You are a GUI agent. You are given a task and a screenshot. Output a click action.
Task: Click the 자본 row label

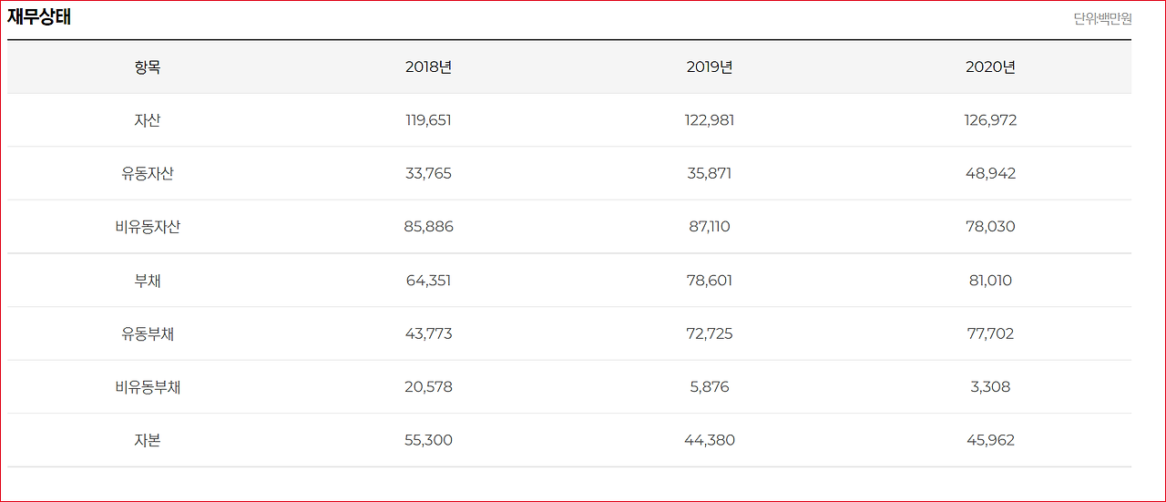(x=148, y=440)
